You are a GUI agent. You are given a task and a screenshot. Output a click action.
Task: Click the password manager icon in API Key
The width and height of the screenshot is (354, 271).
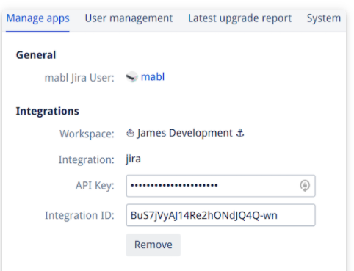click(305, 186)
